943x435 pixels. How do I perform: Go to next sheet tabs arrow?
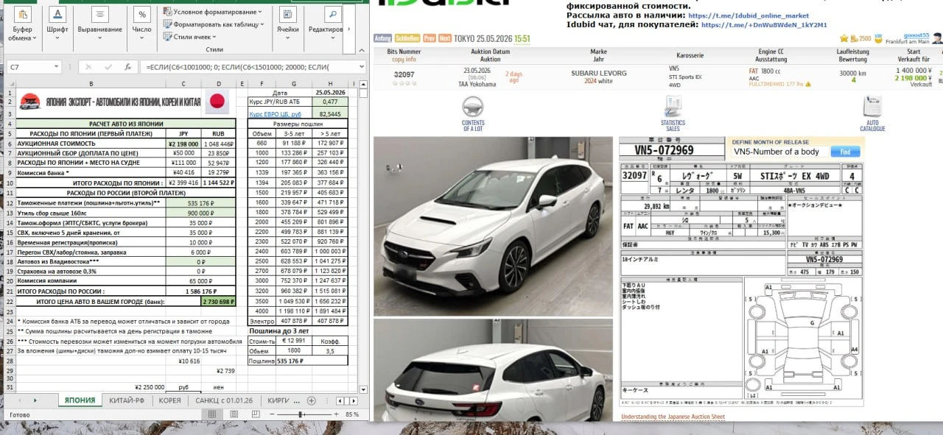pyautogui.click(x=35, y=400)
